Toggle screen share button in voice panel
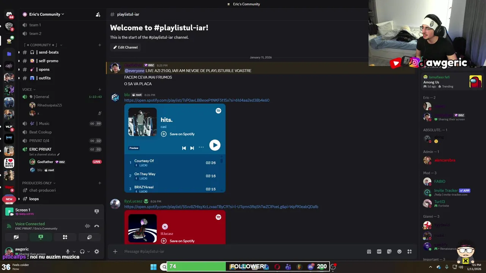Screen dimensions: 486x273 coord(41,237)
